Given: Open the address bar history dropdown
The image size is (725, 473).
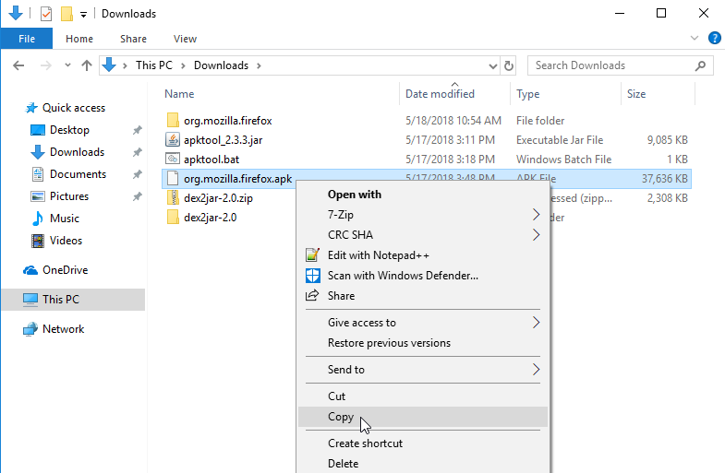Looking at the screenshot, I should (493, 65).
